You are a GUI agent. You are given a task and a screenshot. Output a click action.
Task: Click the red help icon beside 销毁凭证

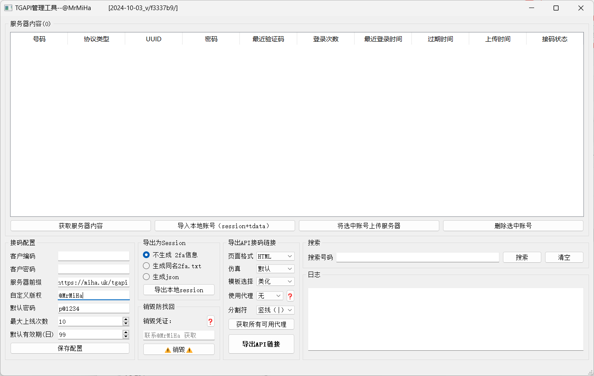click(210, 321)
